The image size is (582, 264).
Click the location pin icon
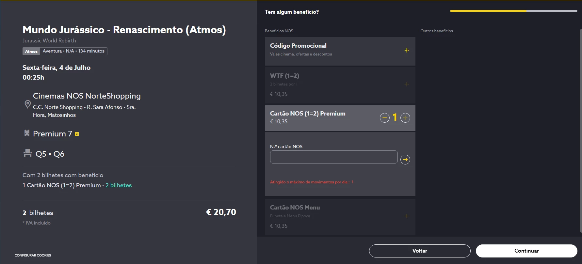28,104
